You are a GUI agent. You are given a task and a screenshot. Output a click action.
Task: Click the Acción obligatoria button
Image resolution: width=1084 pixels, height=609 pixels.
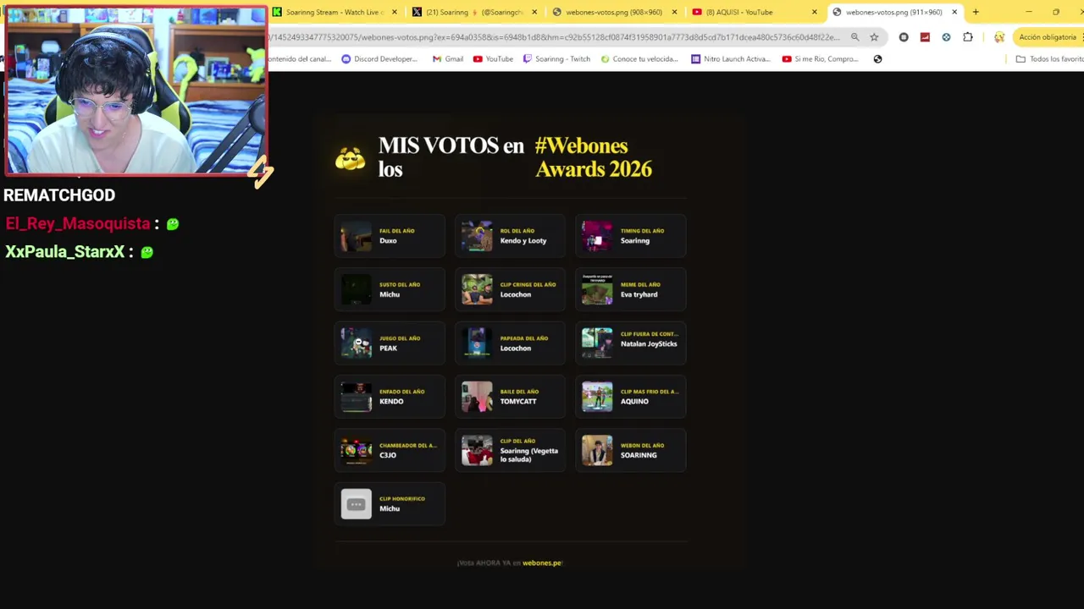pyautogui.click(x=1048, y=37)
